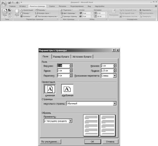Click the OK button

(x=92, y=142)
